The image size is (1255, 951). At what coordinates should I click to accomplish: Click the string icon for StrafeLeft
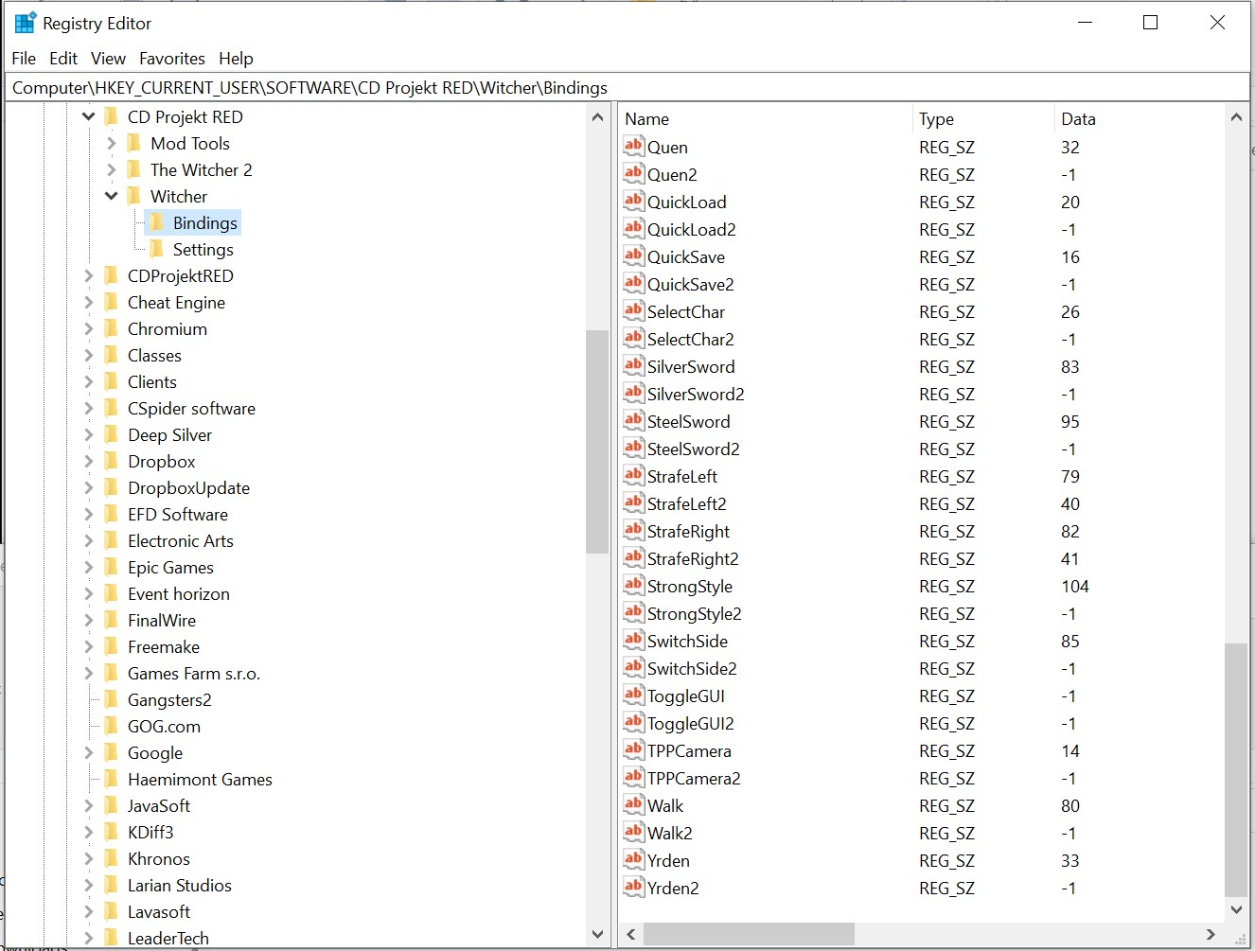(633, 475)
